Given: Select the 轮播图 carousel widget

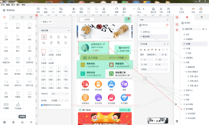Looking at the screenshot, I should 6,106.
